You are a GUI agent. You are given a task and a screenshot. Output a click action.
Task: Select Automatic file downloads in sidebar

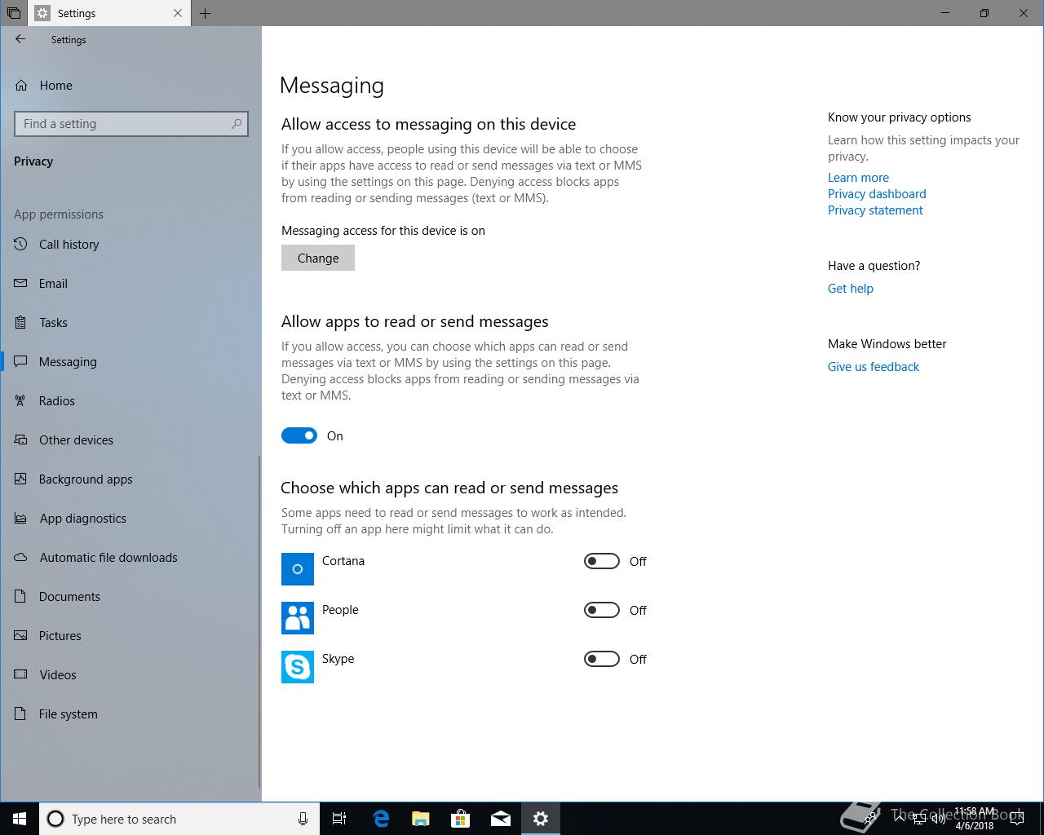130,558
